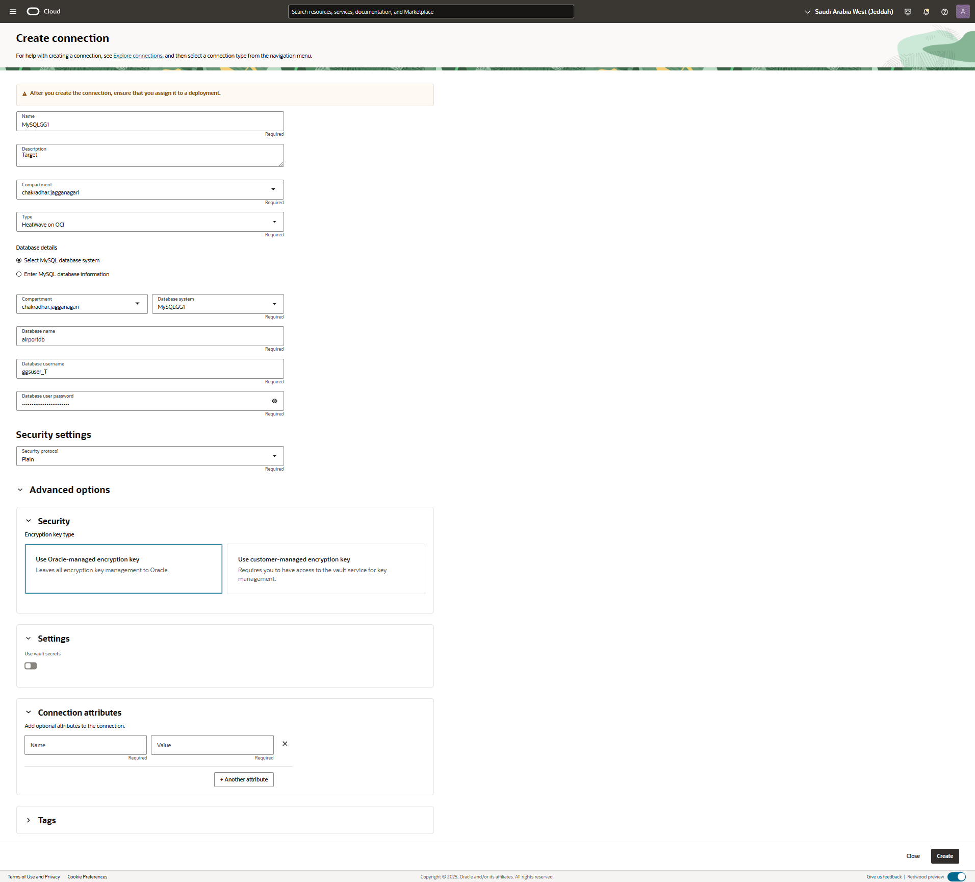
Task: Click the Give us feedback link
Action: pyautogui.click(x=884, y=877)
